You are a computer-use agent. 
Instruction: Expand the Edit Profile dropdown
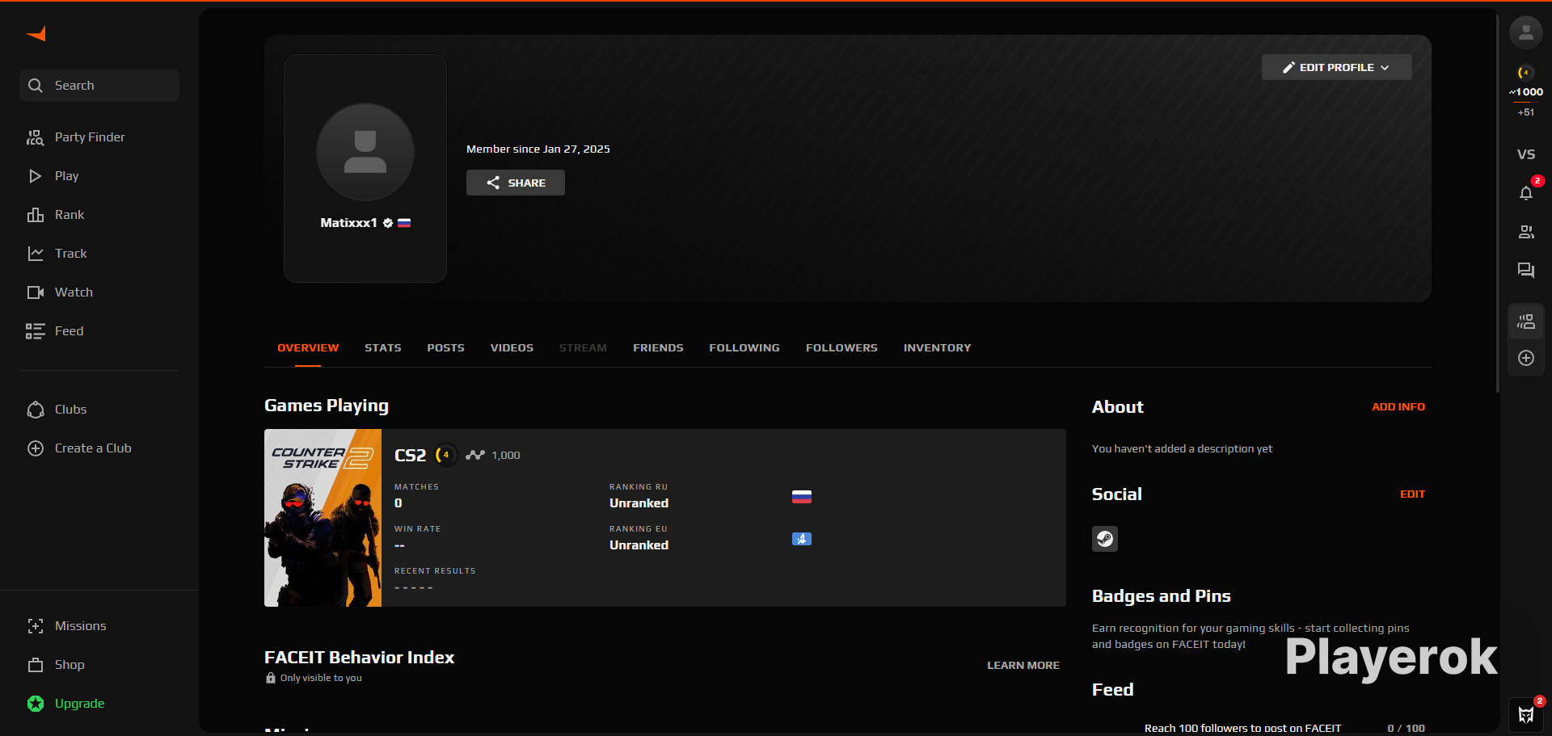pos(1336,68)
